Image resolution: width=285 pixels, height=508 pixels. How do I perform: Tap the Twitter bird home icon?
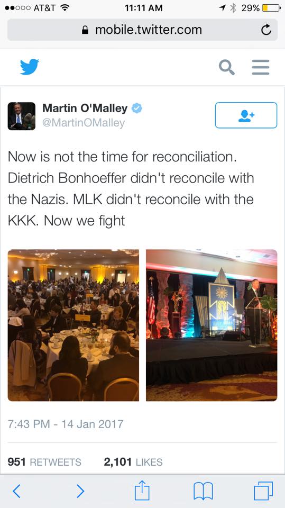30,67
